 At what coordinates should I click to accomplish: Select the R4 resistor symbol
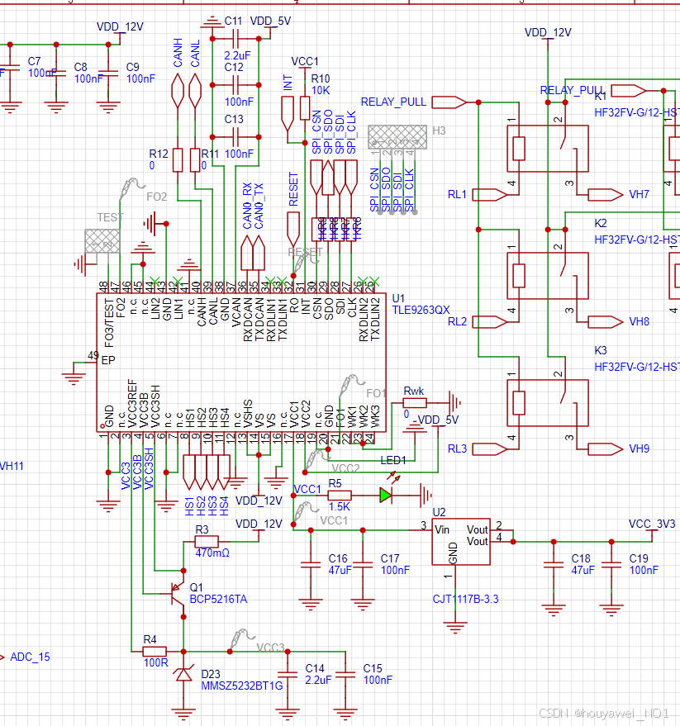(x=155, y=652)
